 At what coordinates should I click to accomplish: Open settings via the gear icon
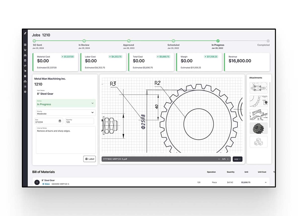click(x=25, y=92)
